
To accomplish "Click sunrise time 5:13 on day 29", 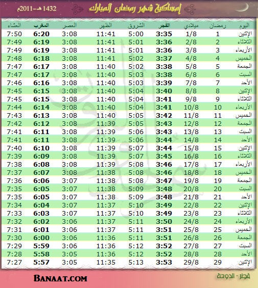I will (136, 263).
